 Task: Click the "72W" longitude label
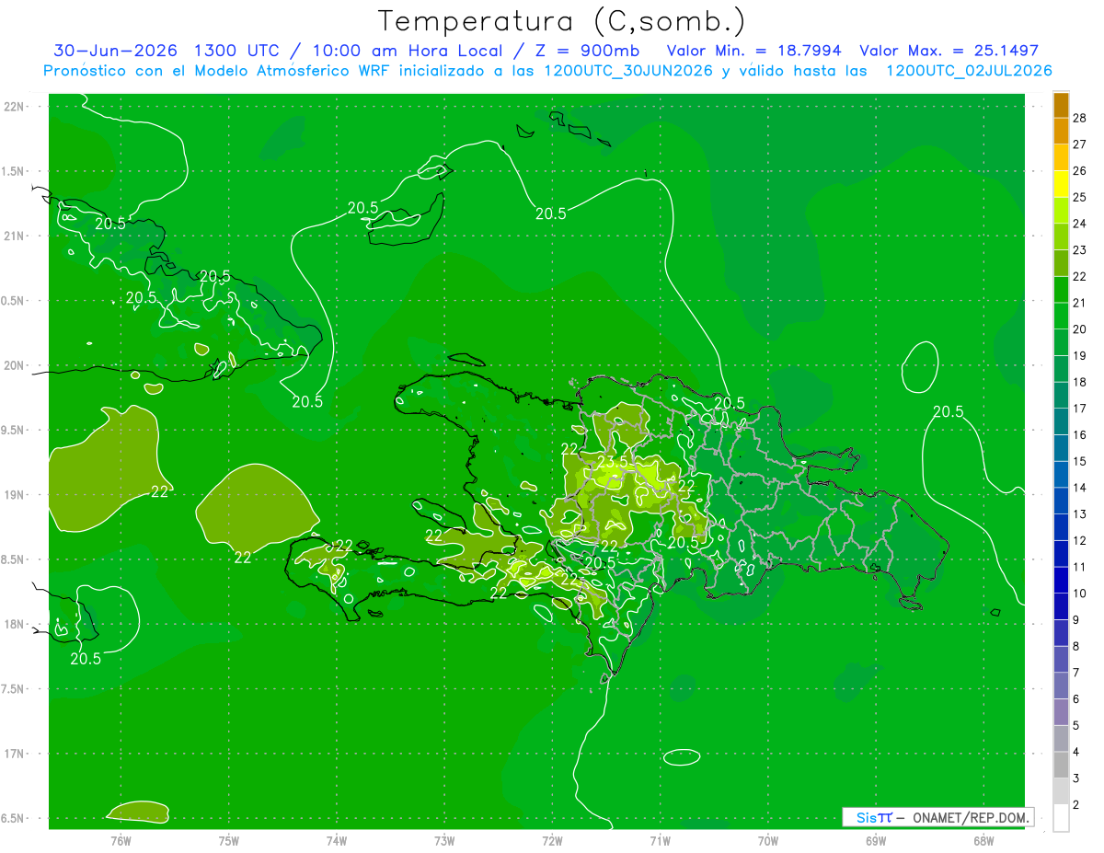pos(552,840)
